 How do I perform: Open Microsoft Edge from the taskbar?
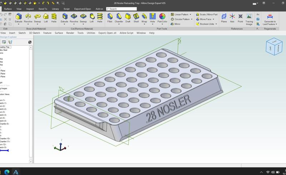7,172
